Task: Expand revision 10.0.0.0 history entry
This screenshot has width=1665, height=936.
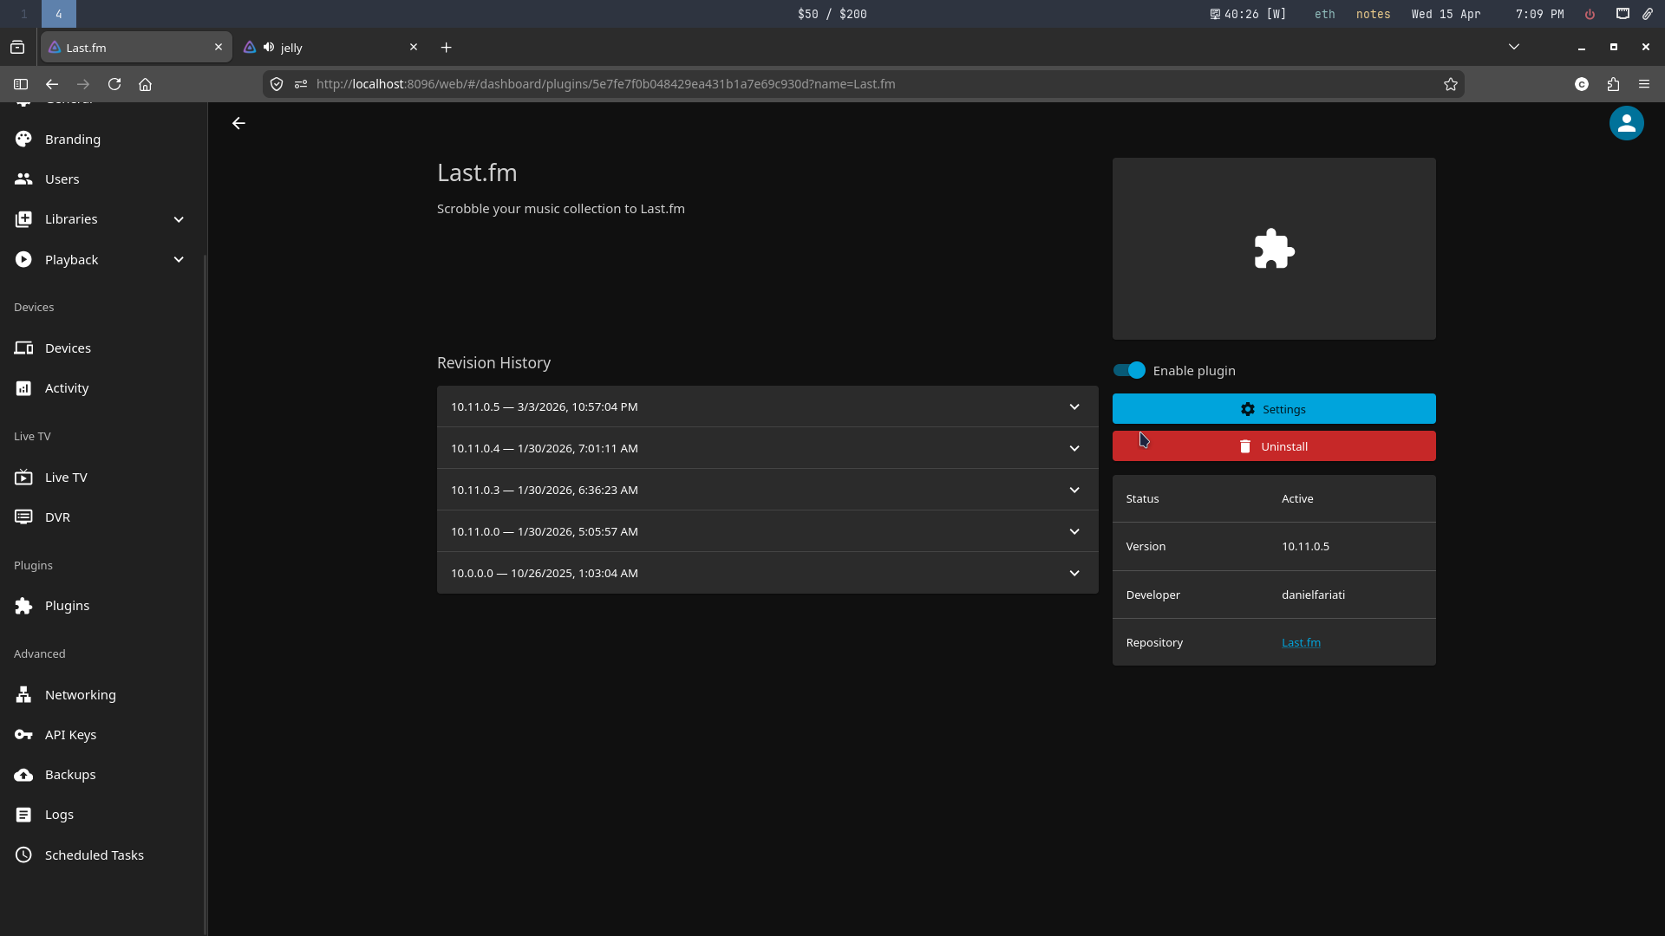Action: 767,573
